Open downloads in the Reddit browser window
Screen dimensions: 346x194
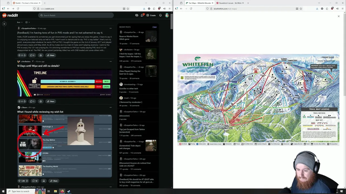(144, 9)
